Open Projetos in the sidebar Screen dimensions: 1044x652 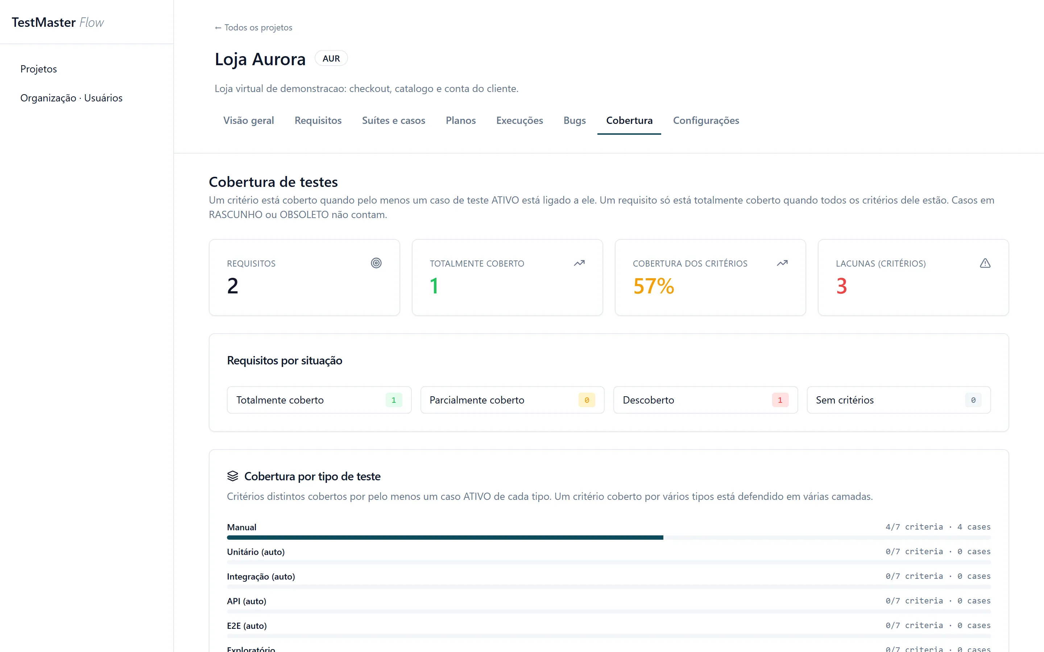pos(38,69)
